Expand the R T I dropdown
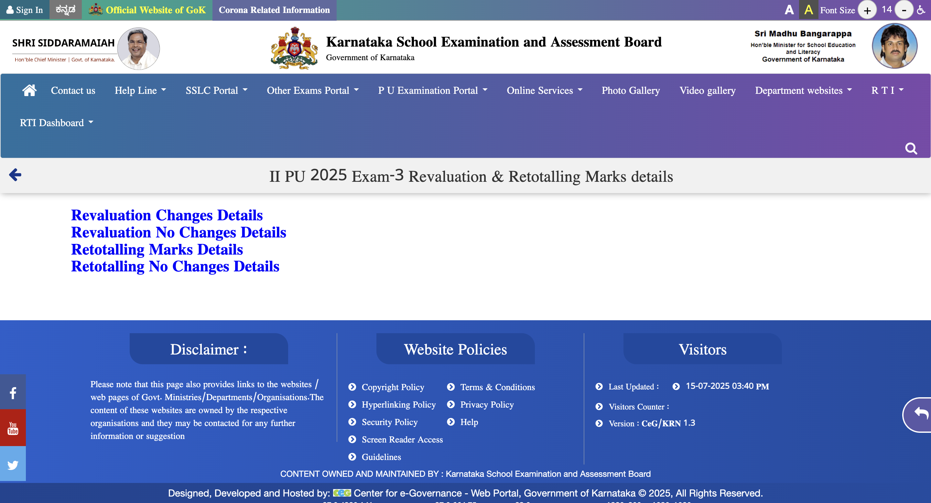 [887, 90]
